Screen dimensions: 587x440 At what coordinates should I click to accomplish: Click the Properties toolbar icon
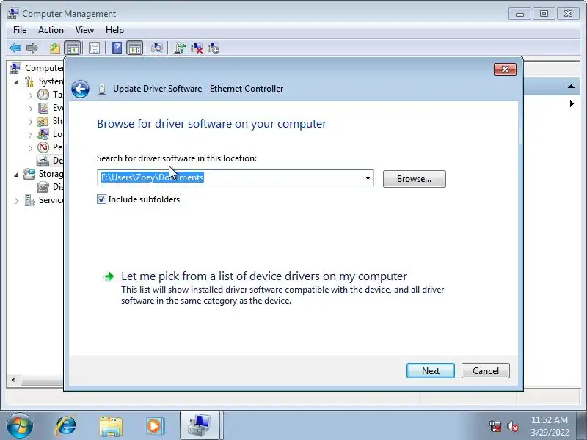point(95,48)
